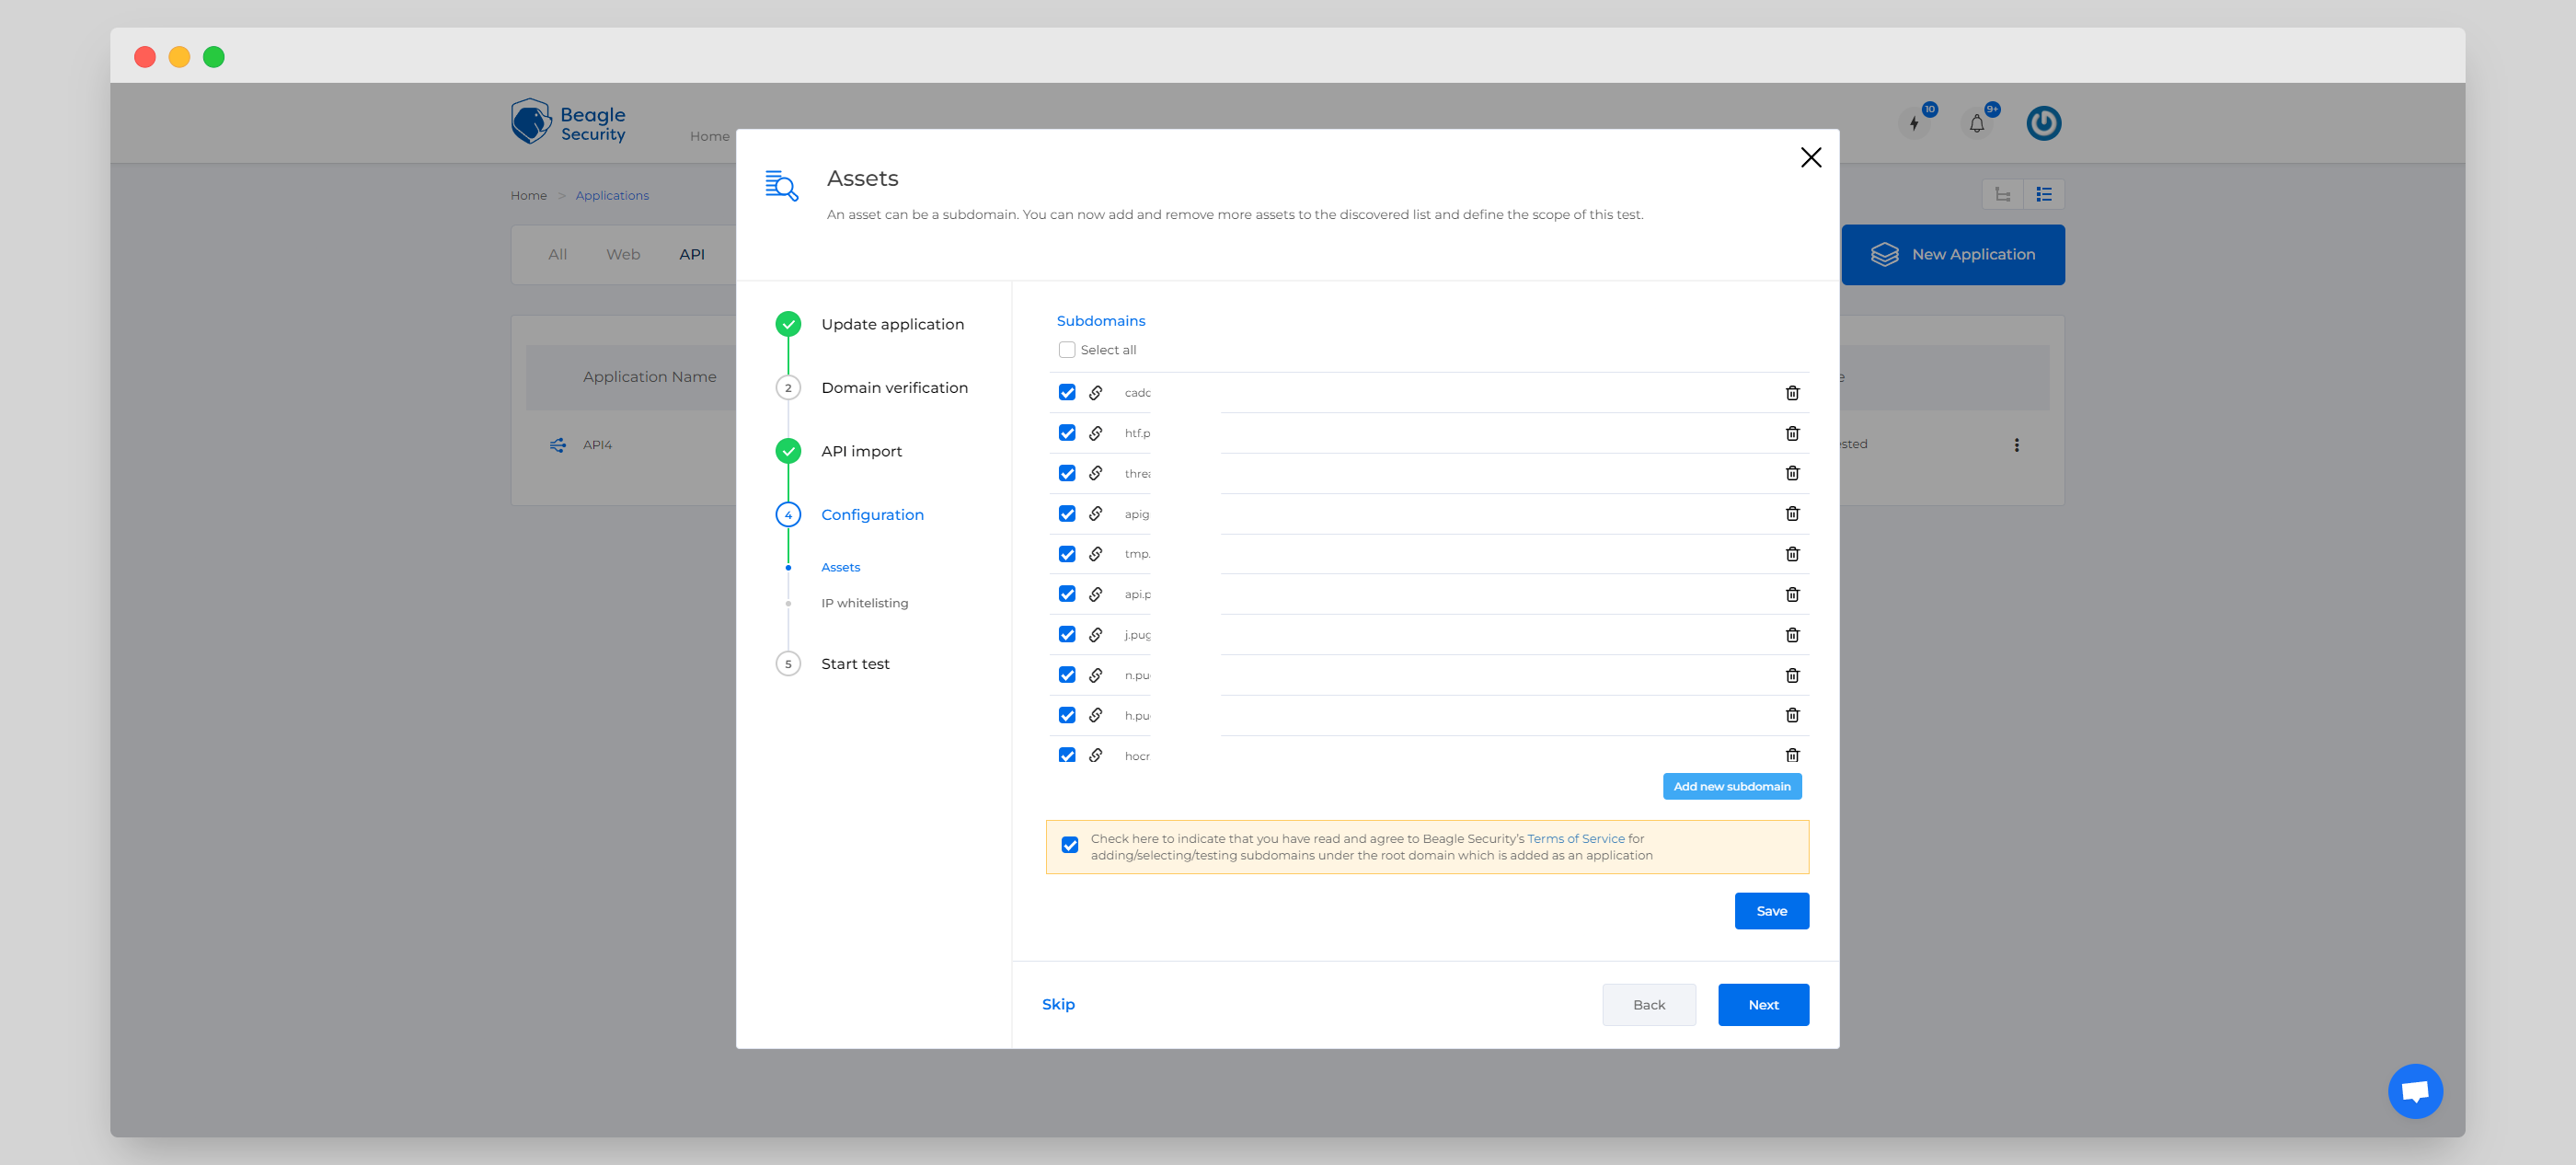
Task: Open the lightning bolt activity icon
Action: [x=1914, y=124]
